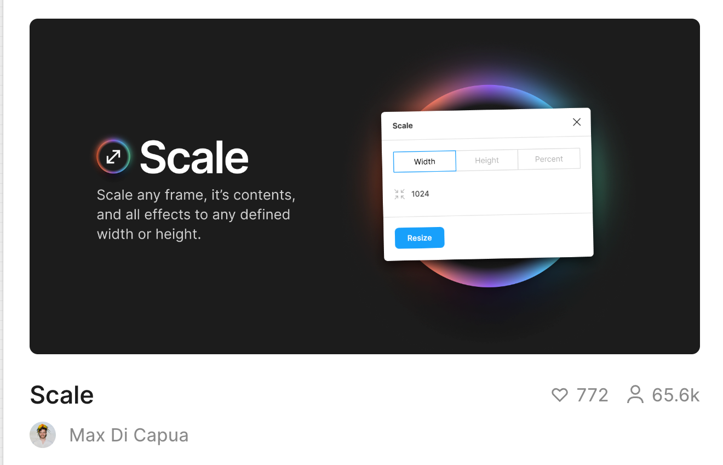Click the heart like icon
723x465 pixels.
coord(560,395)
